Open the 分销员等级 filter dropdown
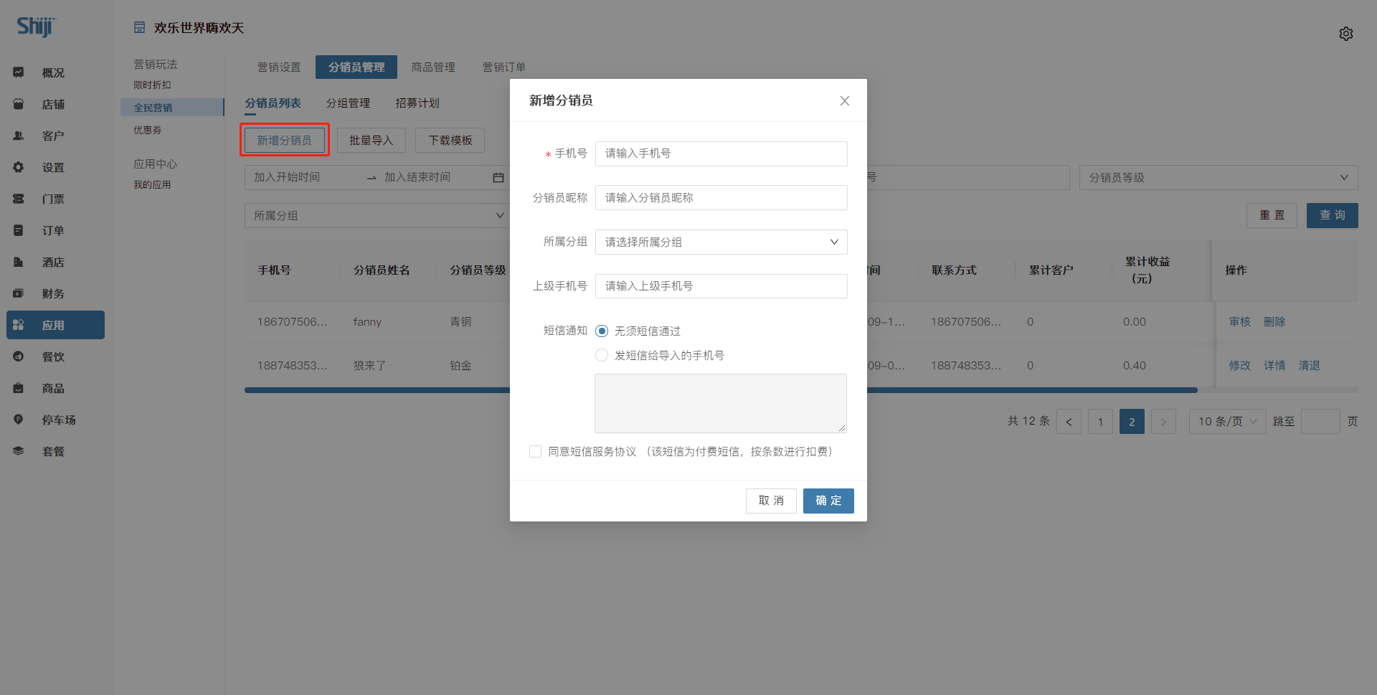 (x=1219, y=177)
